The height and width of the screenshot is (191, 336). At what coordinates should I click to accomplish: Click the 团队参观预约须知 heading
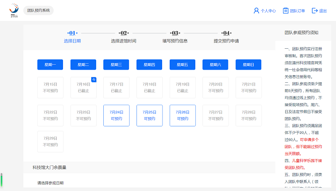[301, 32]
